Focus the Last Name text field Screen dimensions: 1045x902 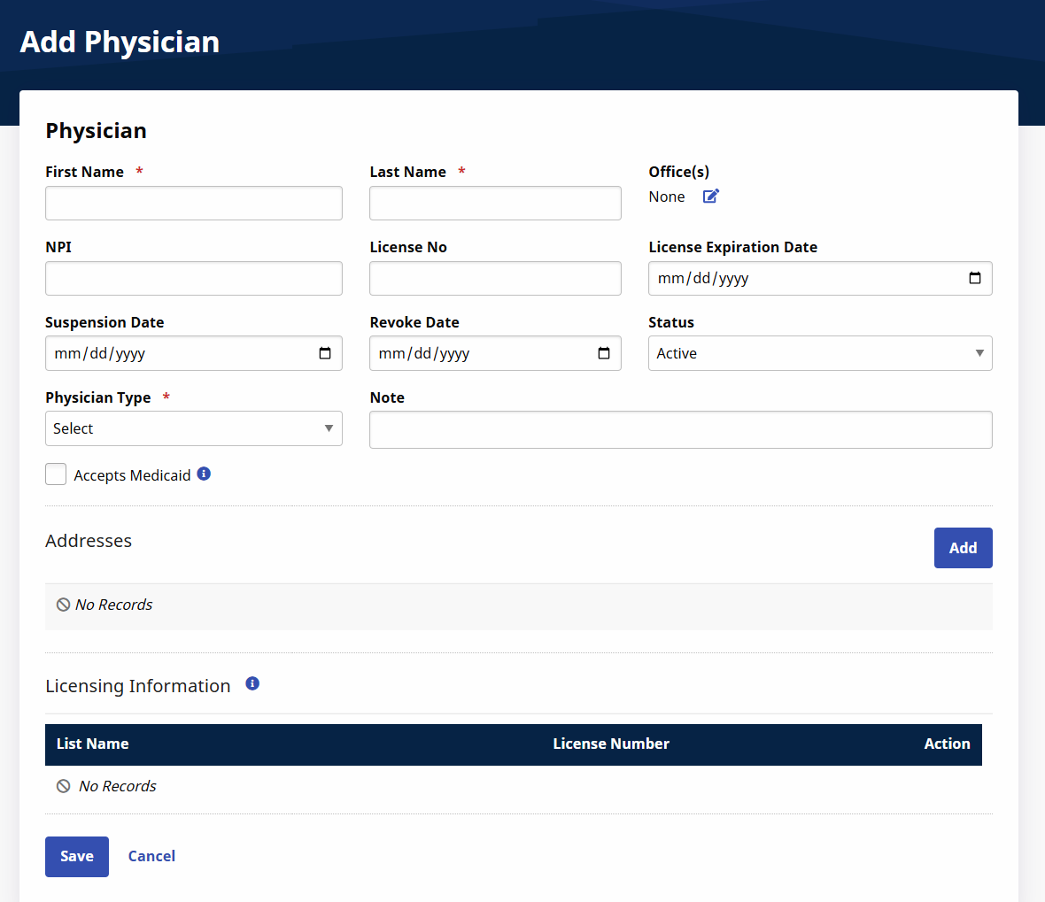coord(495,203)
